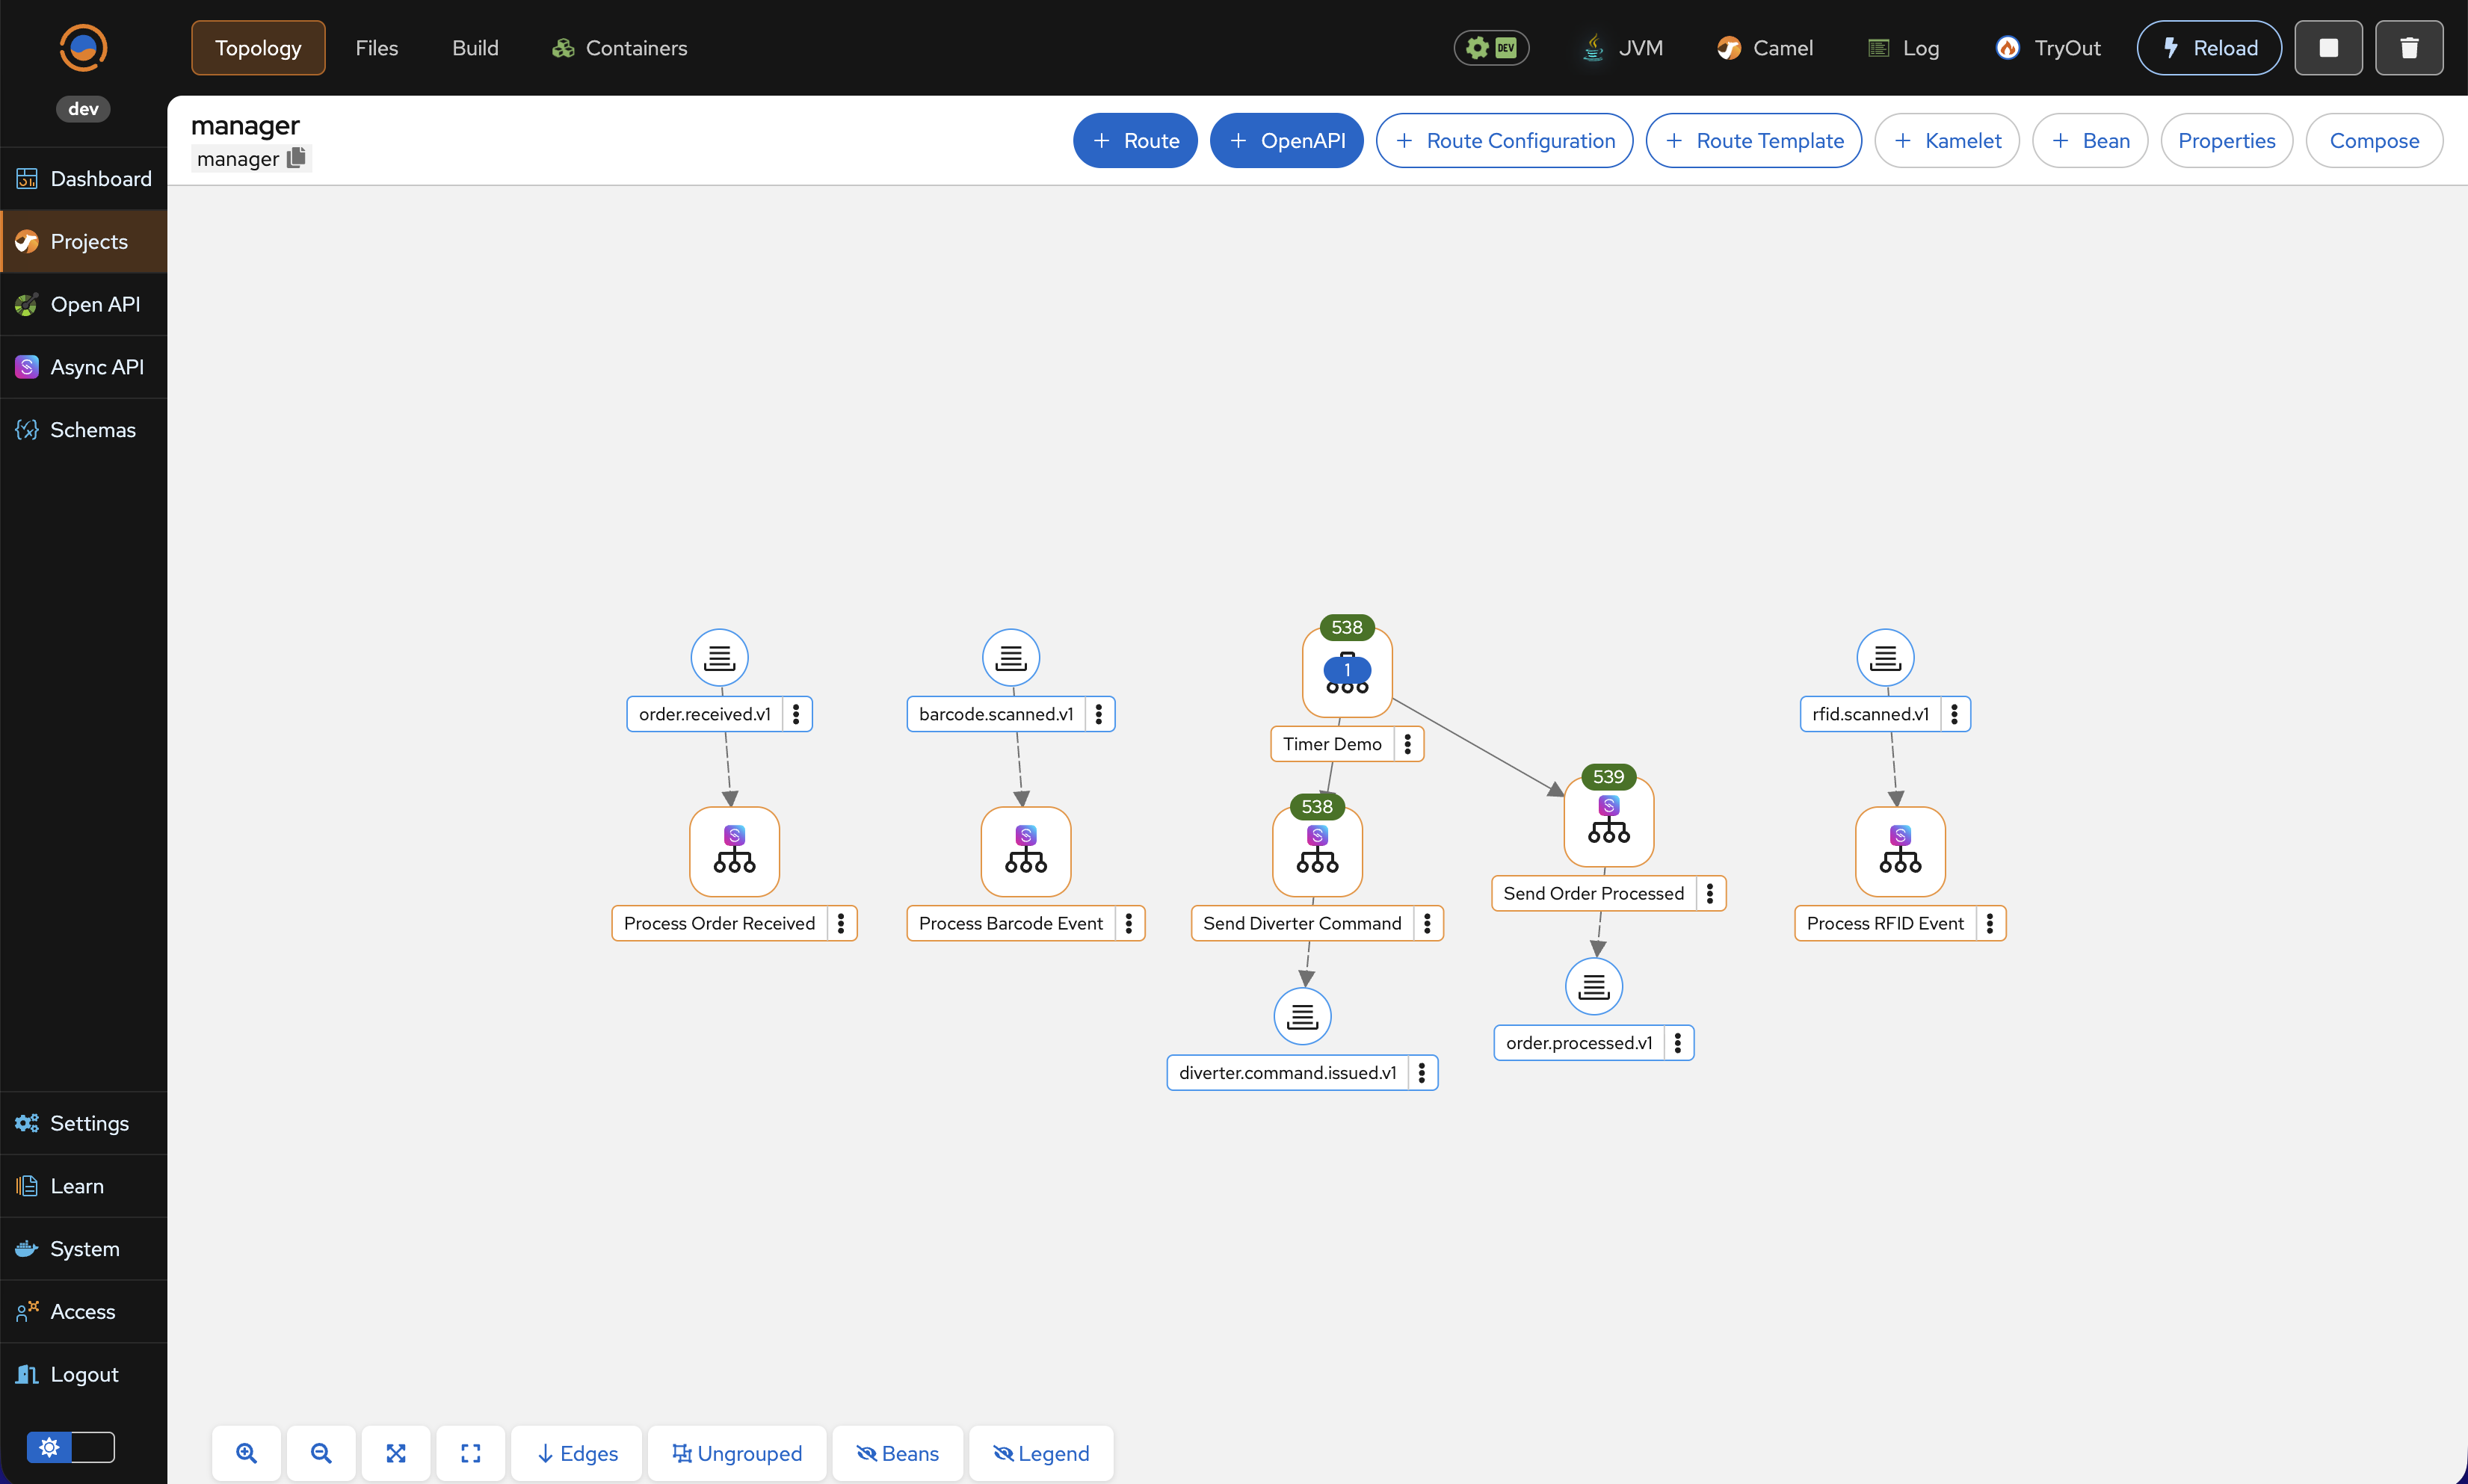
Task: Open kebab menu for rfid.scanned.v1
Action: click(1954, 714)
